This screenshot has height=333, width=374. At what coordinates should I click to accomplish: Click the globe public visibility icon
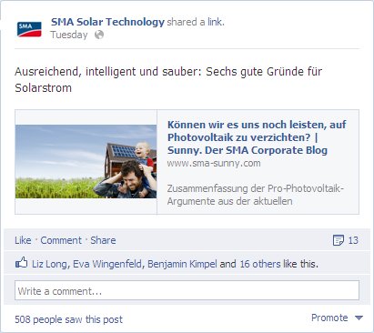click(x=99, y=35)
